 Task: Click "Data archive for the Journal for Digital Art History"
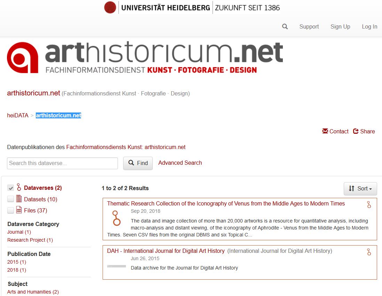184,268
